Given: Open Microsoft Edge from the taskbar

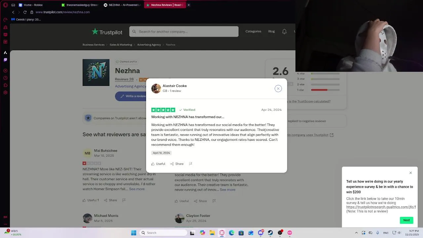Looking at the screenshot, I should coord(231,233).
